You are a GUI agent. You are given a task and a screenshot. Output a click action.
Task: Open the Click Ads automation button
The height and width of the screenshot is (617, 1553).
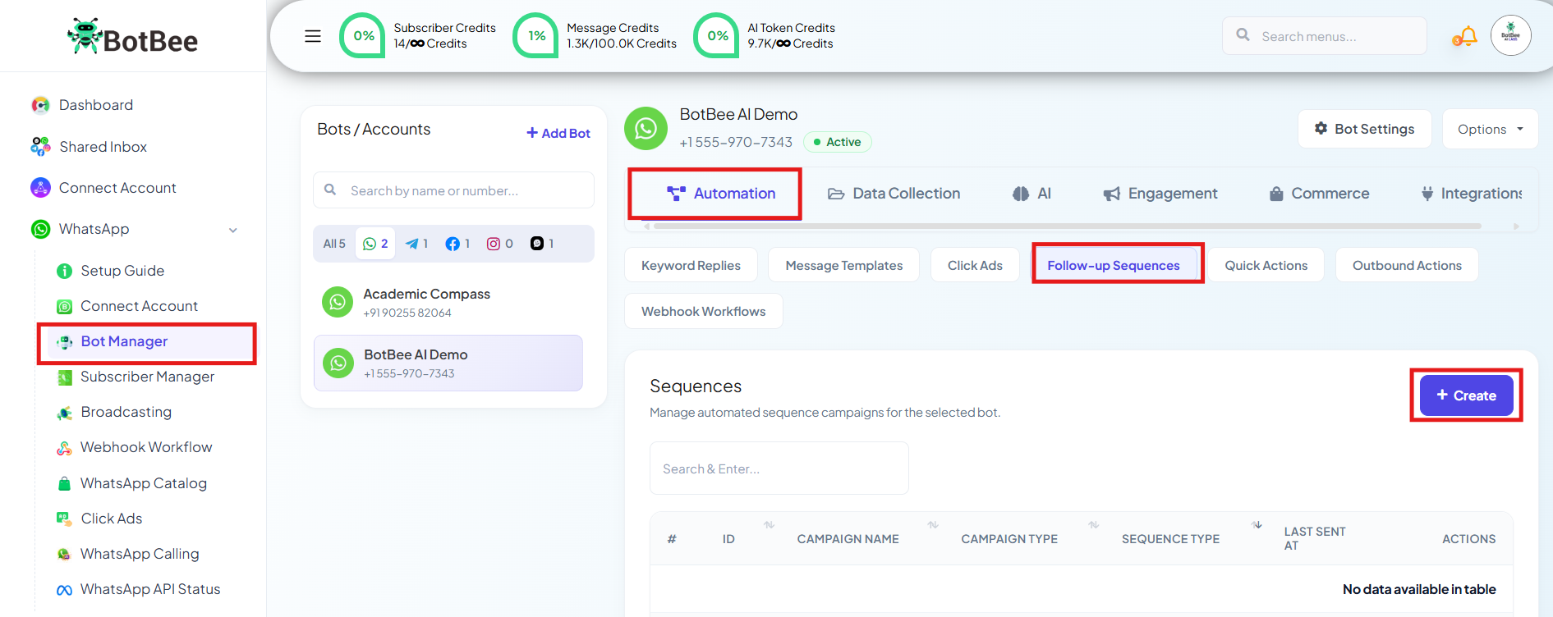(x=975, y=265)
